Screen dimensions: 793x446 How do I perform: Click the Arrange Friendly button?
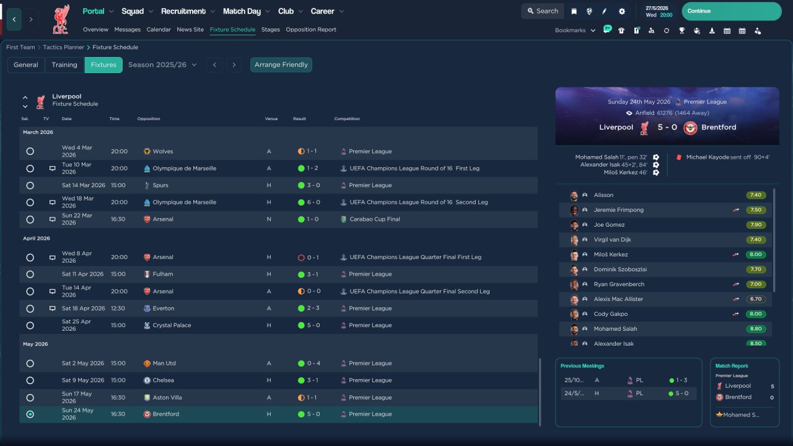281,65
